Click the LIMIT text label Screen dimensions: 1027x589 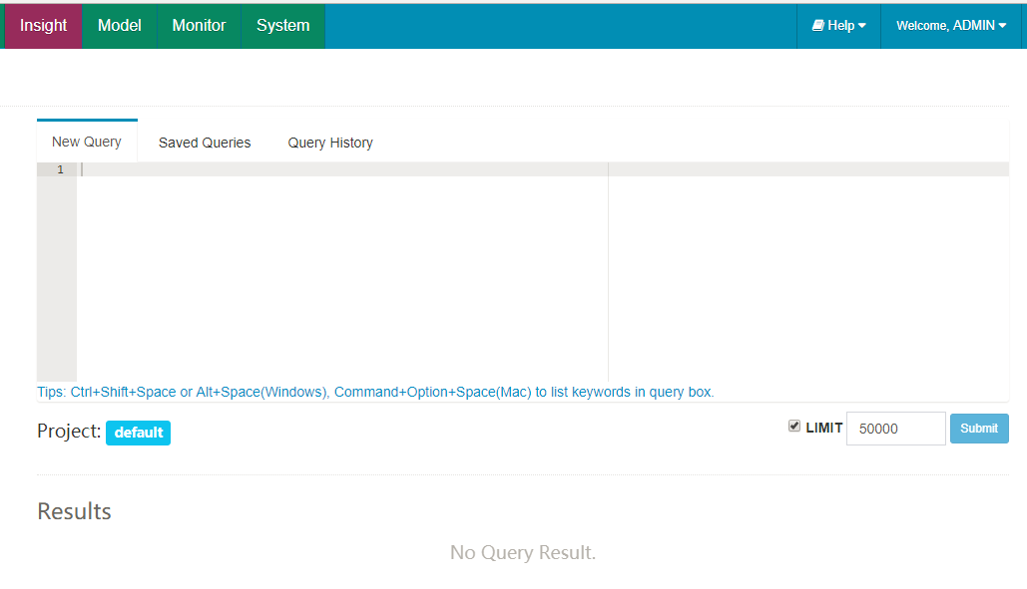824,429
